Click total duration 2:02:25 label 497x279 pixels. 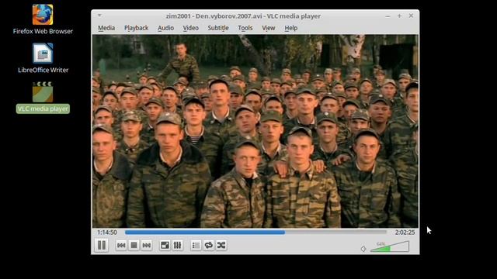point(405,232)
